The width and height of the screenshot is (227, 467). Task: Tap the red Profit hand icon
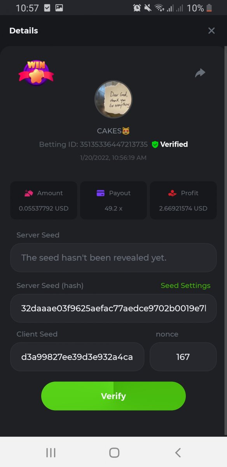(x=173, y=193)
